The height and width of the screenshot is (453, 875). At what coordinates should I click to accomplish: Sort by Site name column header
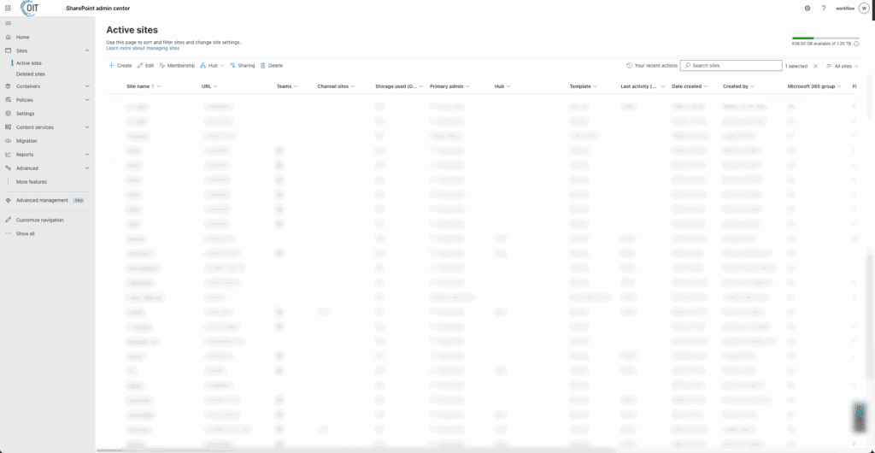[144, 86]
